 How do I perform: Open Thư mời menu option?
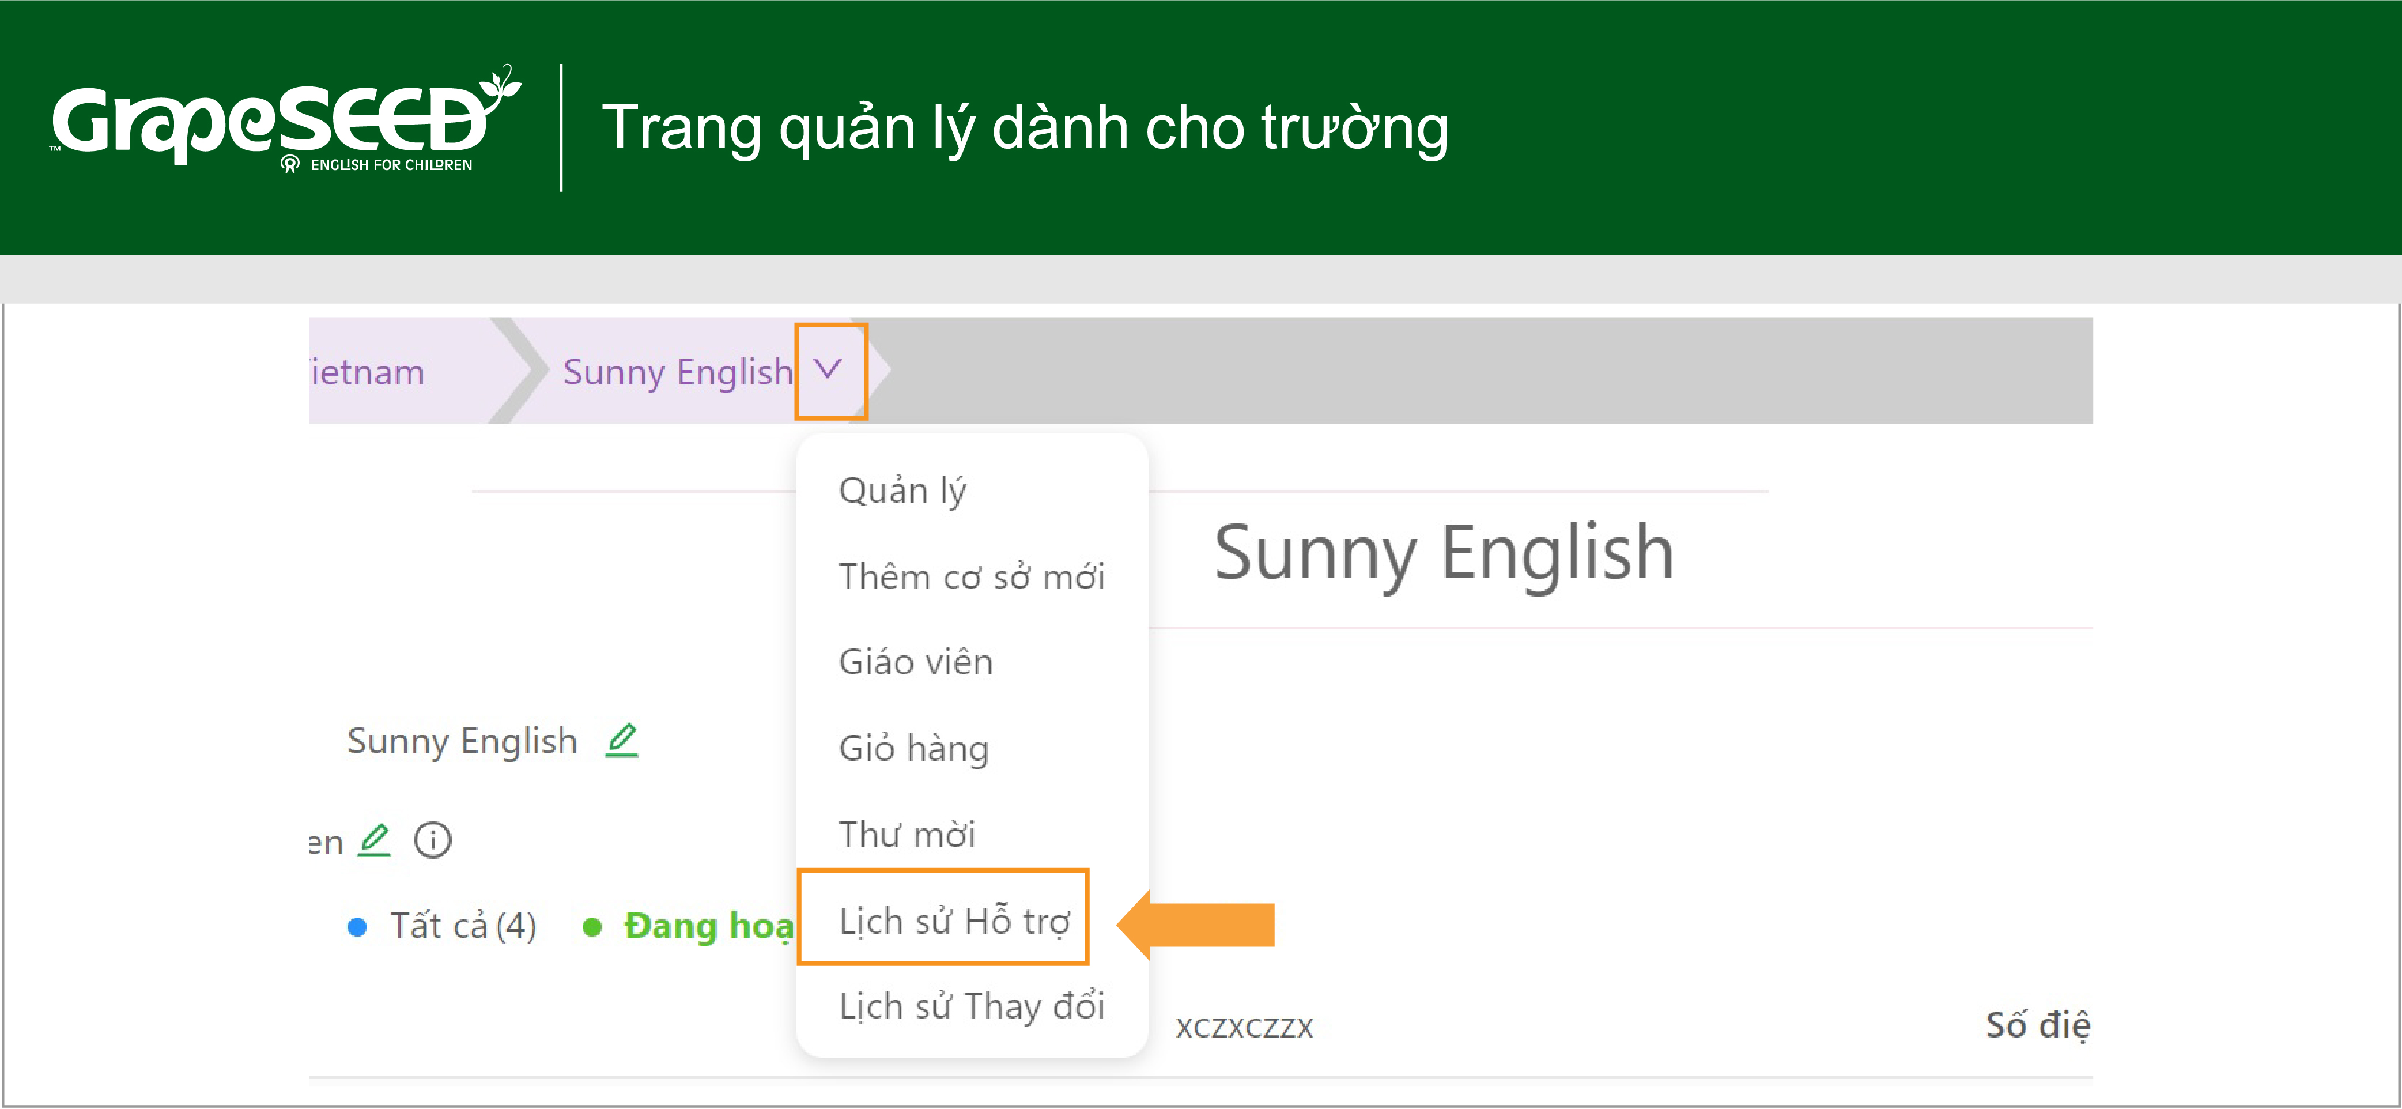coord(907,835)
